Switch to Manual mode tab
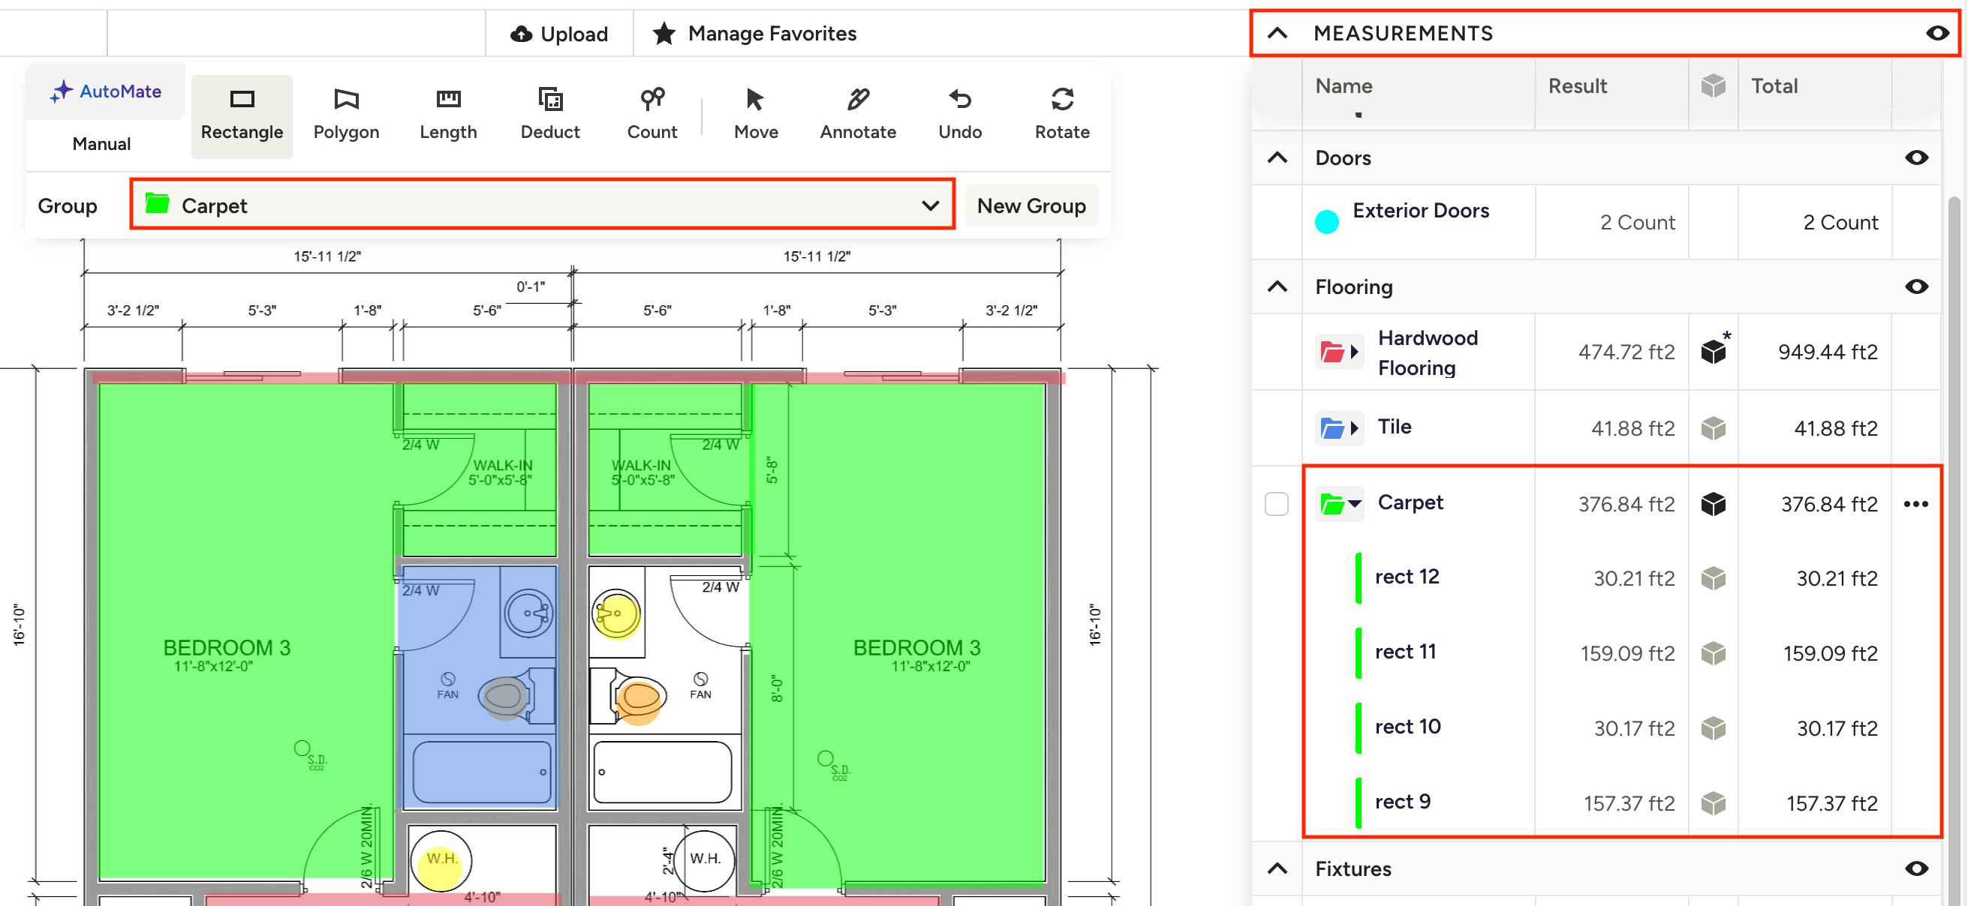The width and height of the screenshot is (1968, 906). (x=101, y=143)
